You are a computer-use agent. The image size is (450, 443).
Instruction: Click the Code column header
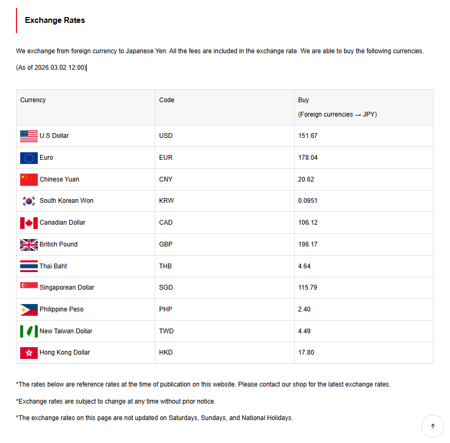[x=166, y=100]
